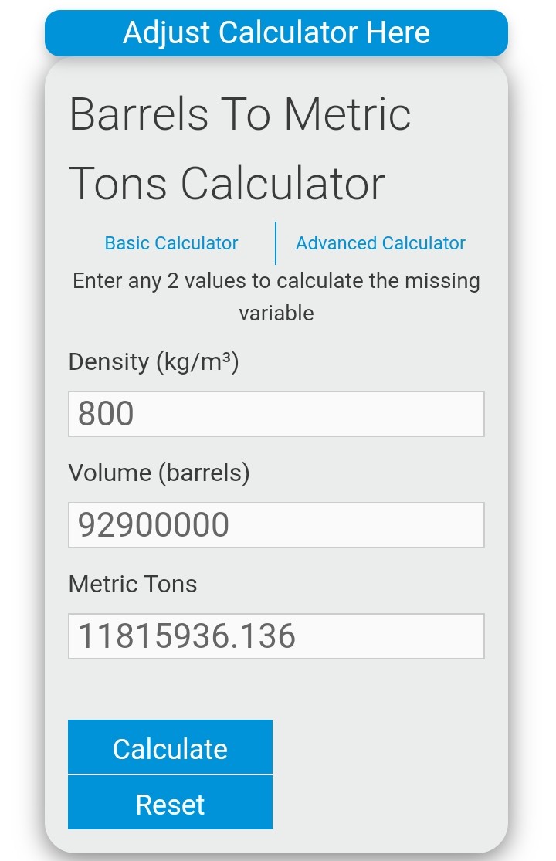Open the Advanced Calculator tab
Screen dimensions: 556x861
pos(381,243)
